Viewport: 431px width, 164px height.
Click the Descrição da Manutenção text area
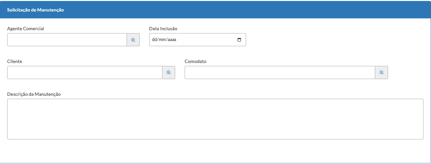215,119
